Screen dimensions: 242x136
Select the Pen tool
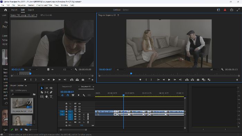51,92
